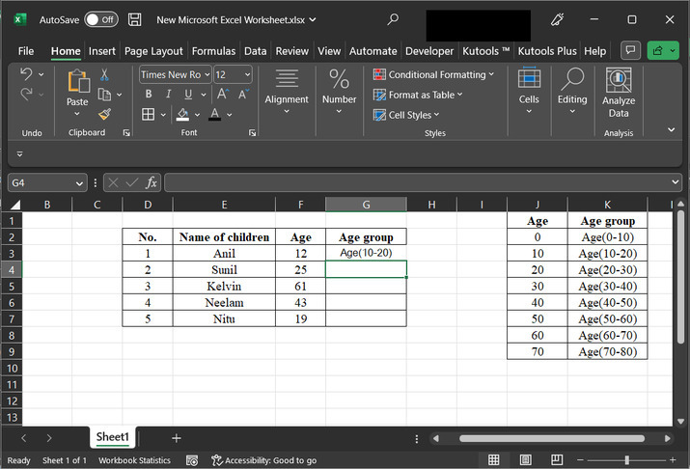Toggle AutoSave switch
Screen dimensions: 690x469
(100, 19)
